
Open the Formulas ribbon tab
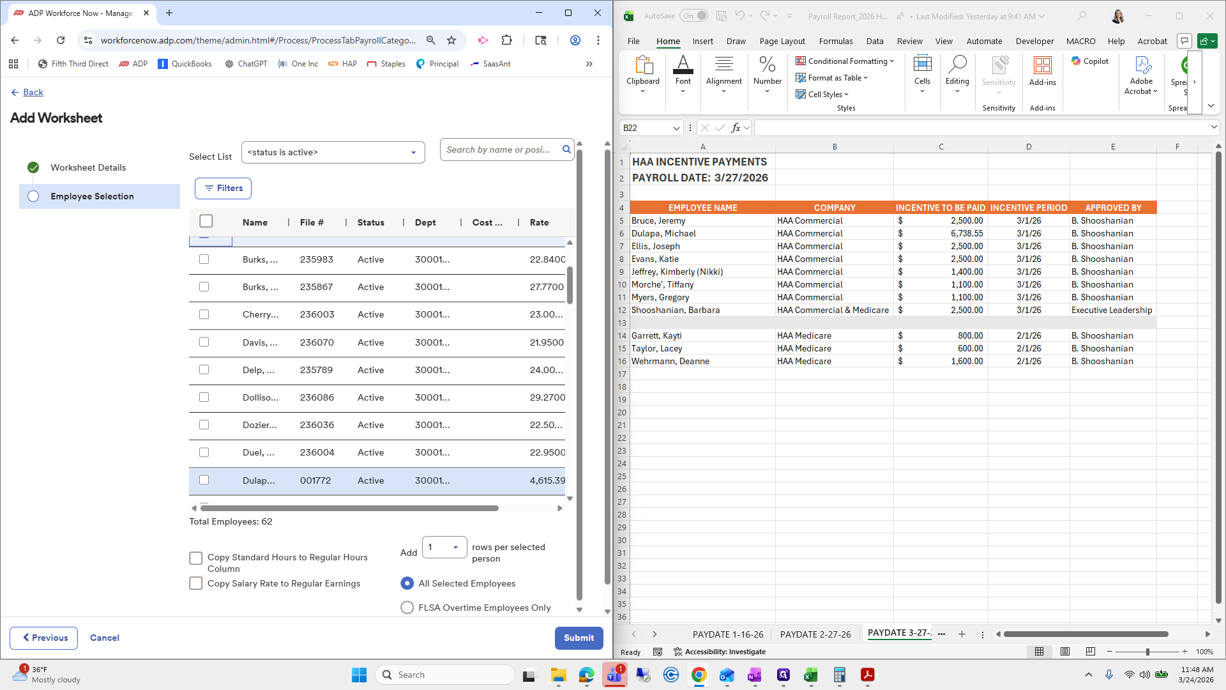pos(835,41)
